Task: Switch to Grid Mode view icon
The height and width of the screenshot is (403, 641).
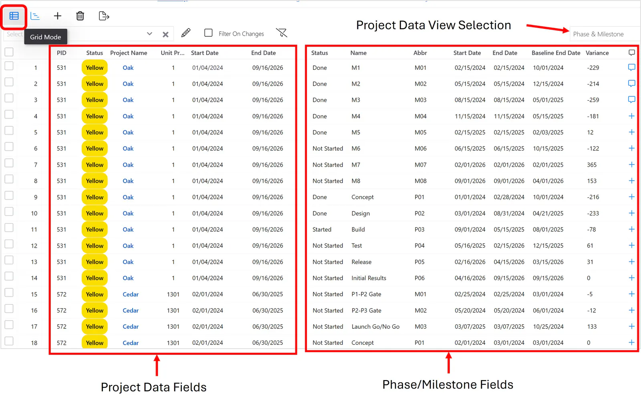Action: tap(14, 16)
